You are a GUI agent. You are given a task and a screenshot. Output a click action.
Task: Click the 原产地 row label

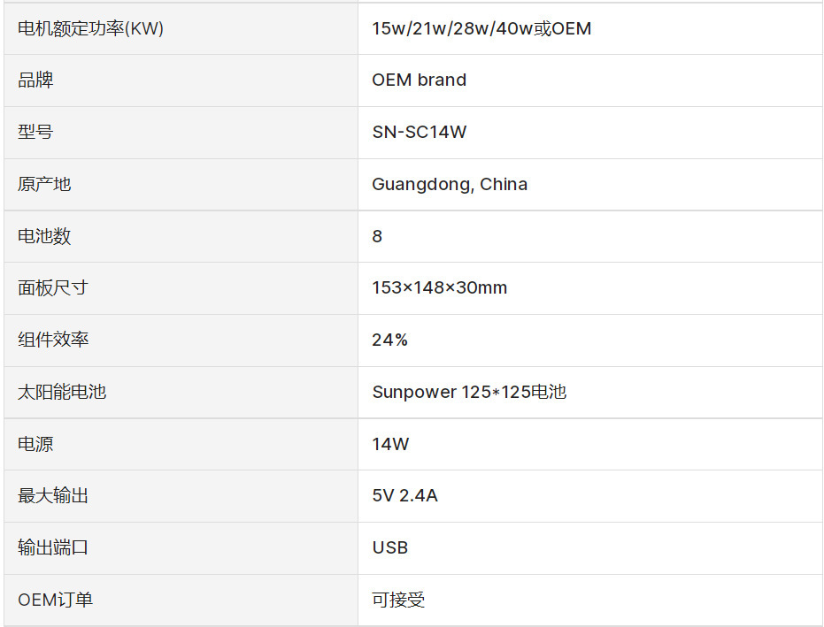(x=44, y=184)
